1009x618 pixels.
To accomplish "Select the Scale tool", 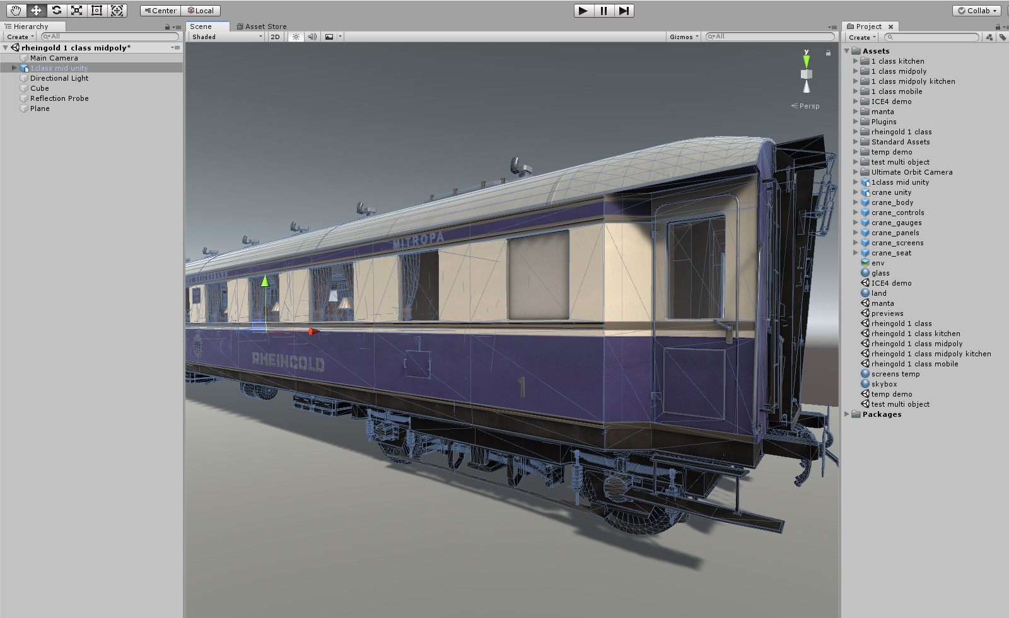I will point(76,10).
